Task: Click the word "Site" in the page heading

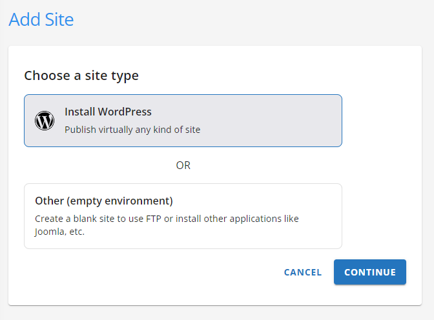Action: pyautogui.click(x=58, y=19)
